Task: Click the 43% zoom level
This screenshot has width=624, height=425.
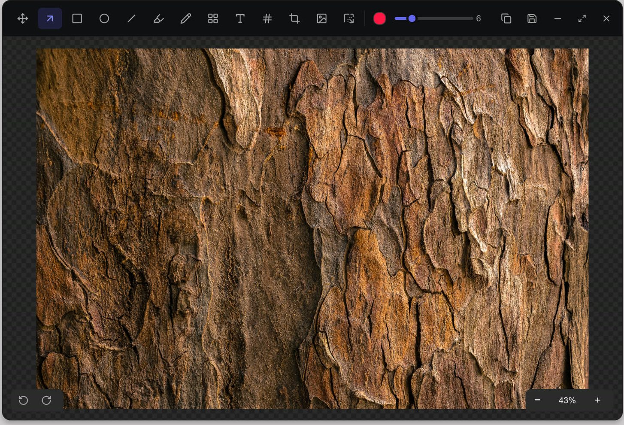Action: pyautogui.click(x=567, y=401)
